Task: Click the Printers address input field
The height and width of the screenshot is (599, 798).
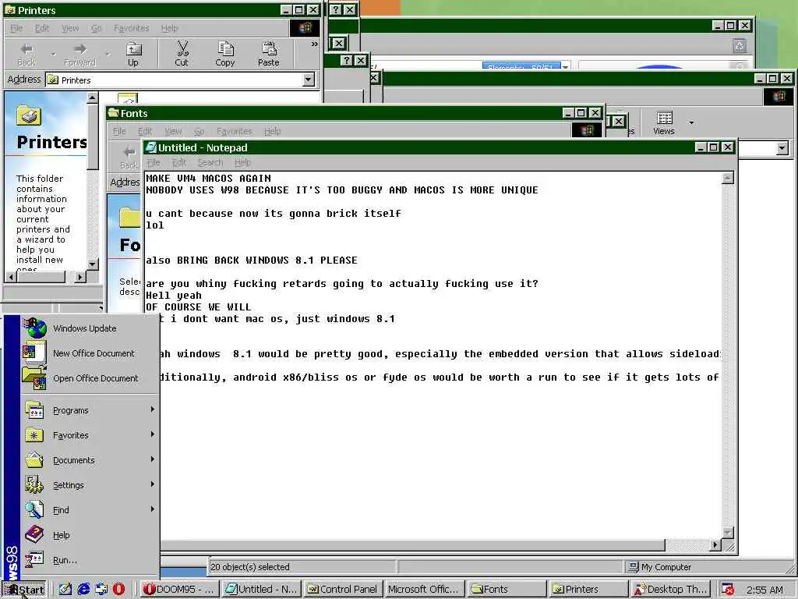Action: click(x=180, y=80)
